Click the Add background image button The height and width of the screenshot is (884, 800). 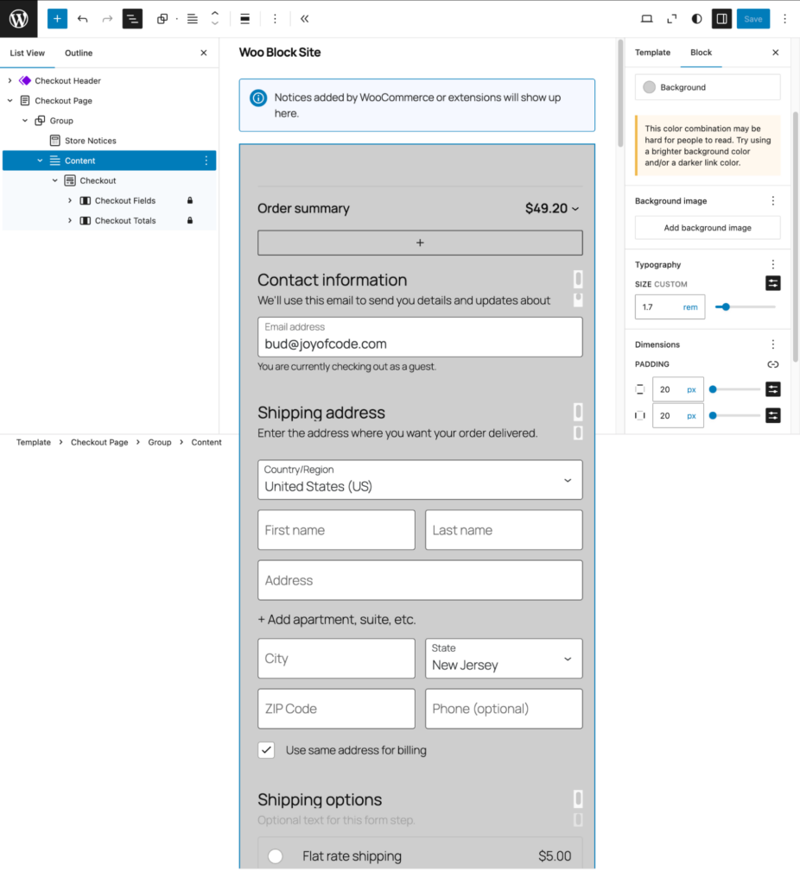tap(707, 227)
